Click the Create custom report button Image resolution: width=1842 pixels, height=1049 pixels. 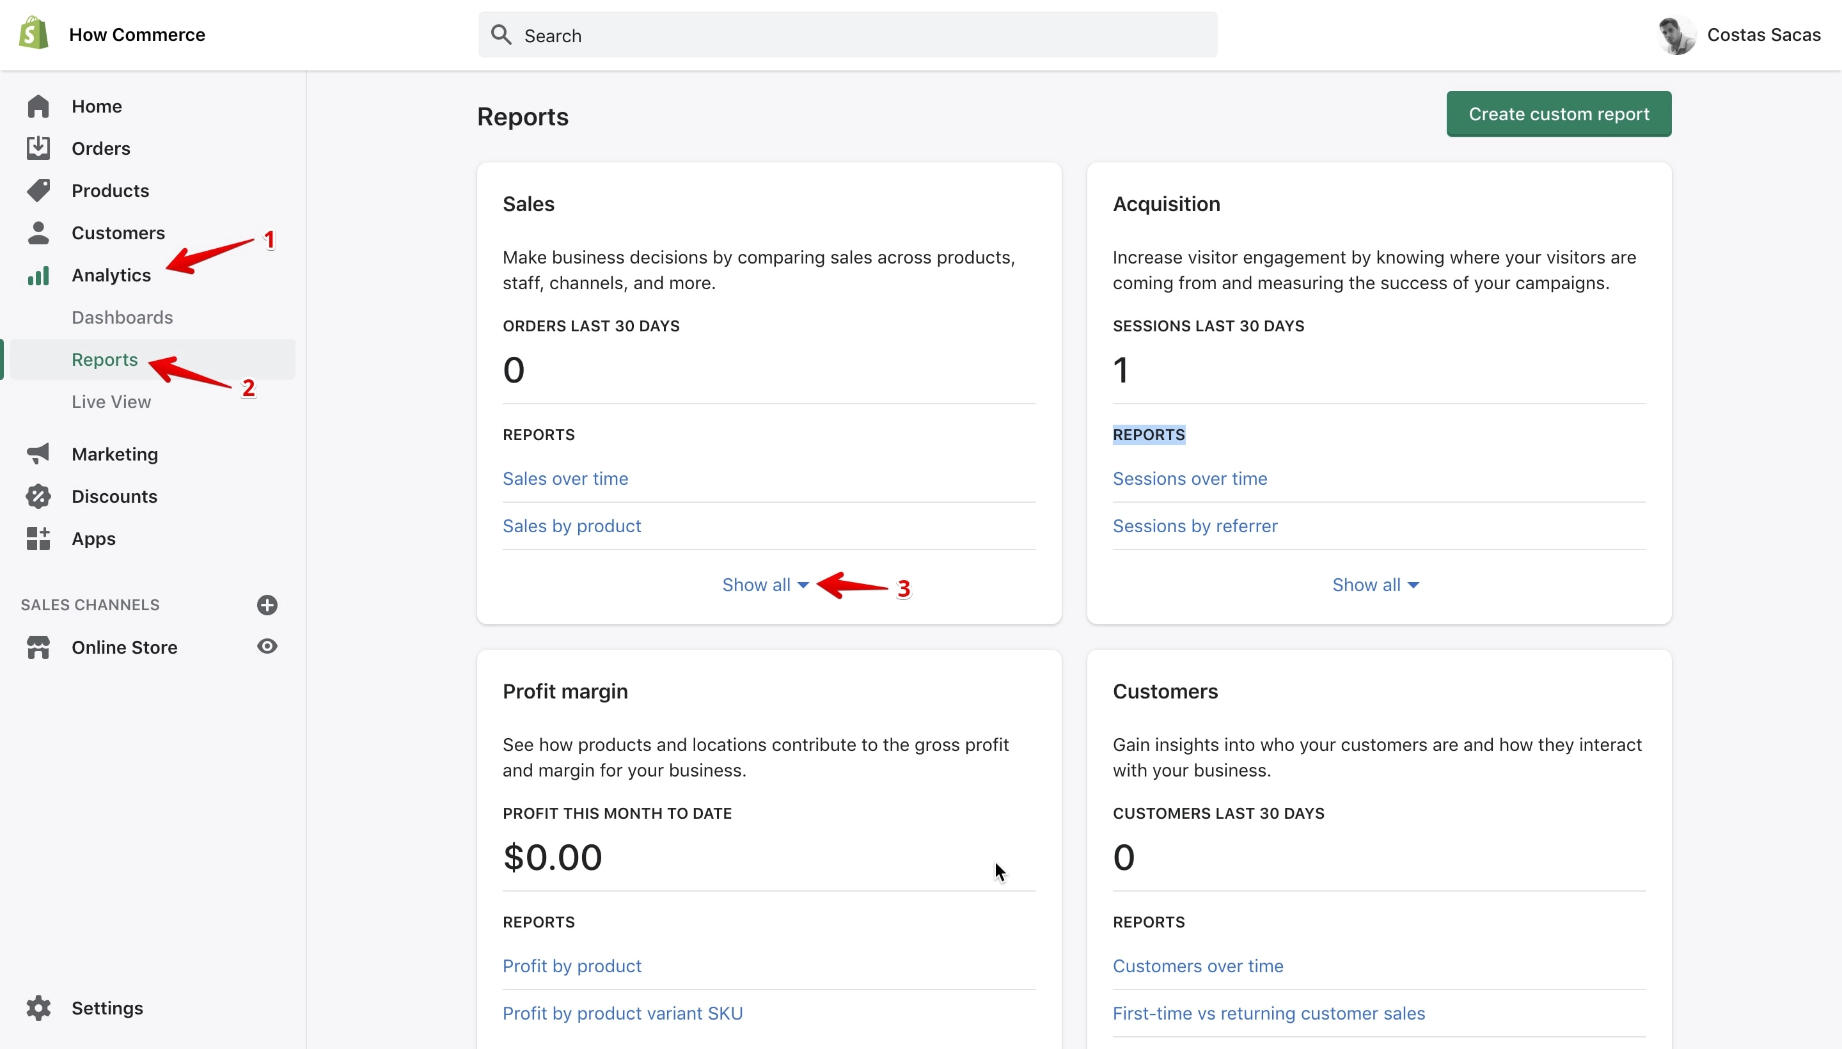point(1558,114)
